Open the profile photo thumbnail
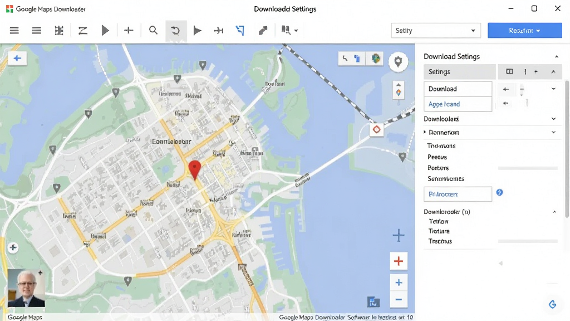This screenshot has height=321, width=570. [26, 288]
